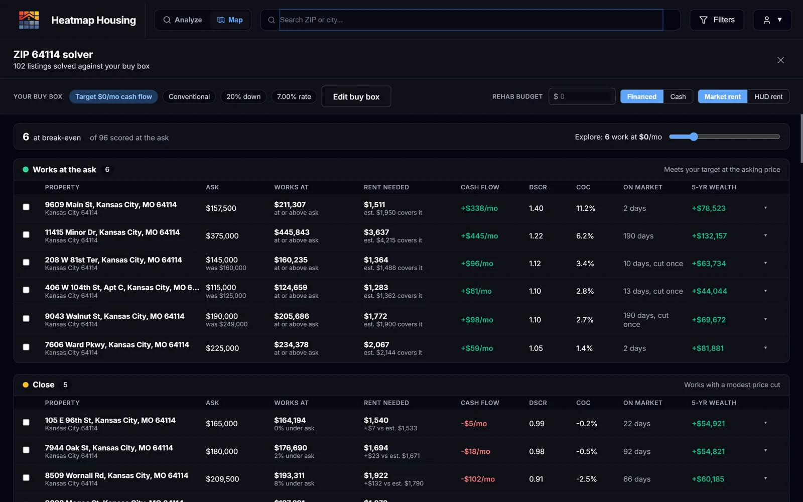Close the ZIP 64114 solver panel
The width and height of the screenshot is (803, 502).
click(780, 60)
